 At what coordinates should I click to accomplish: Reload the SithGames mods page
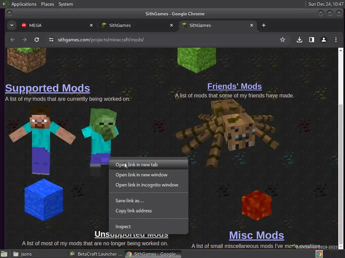click(x=37, y=40)
